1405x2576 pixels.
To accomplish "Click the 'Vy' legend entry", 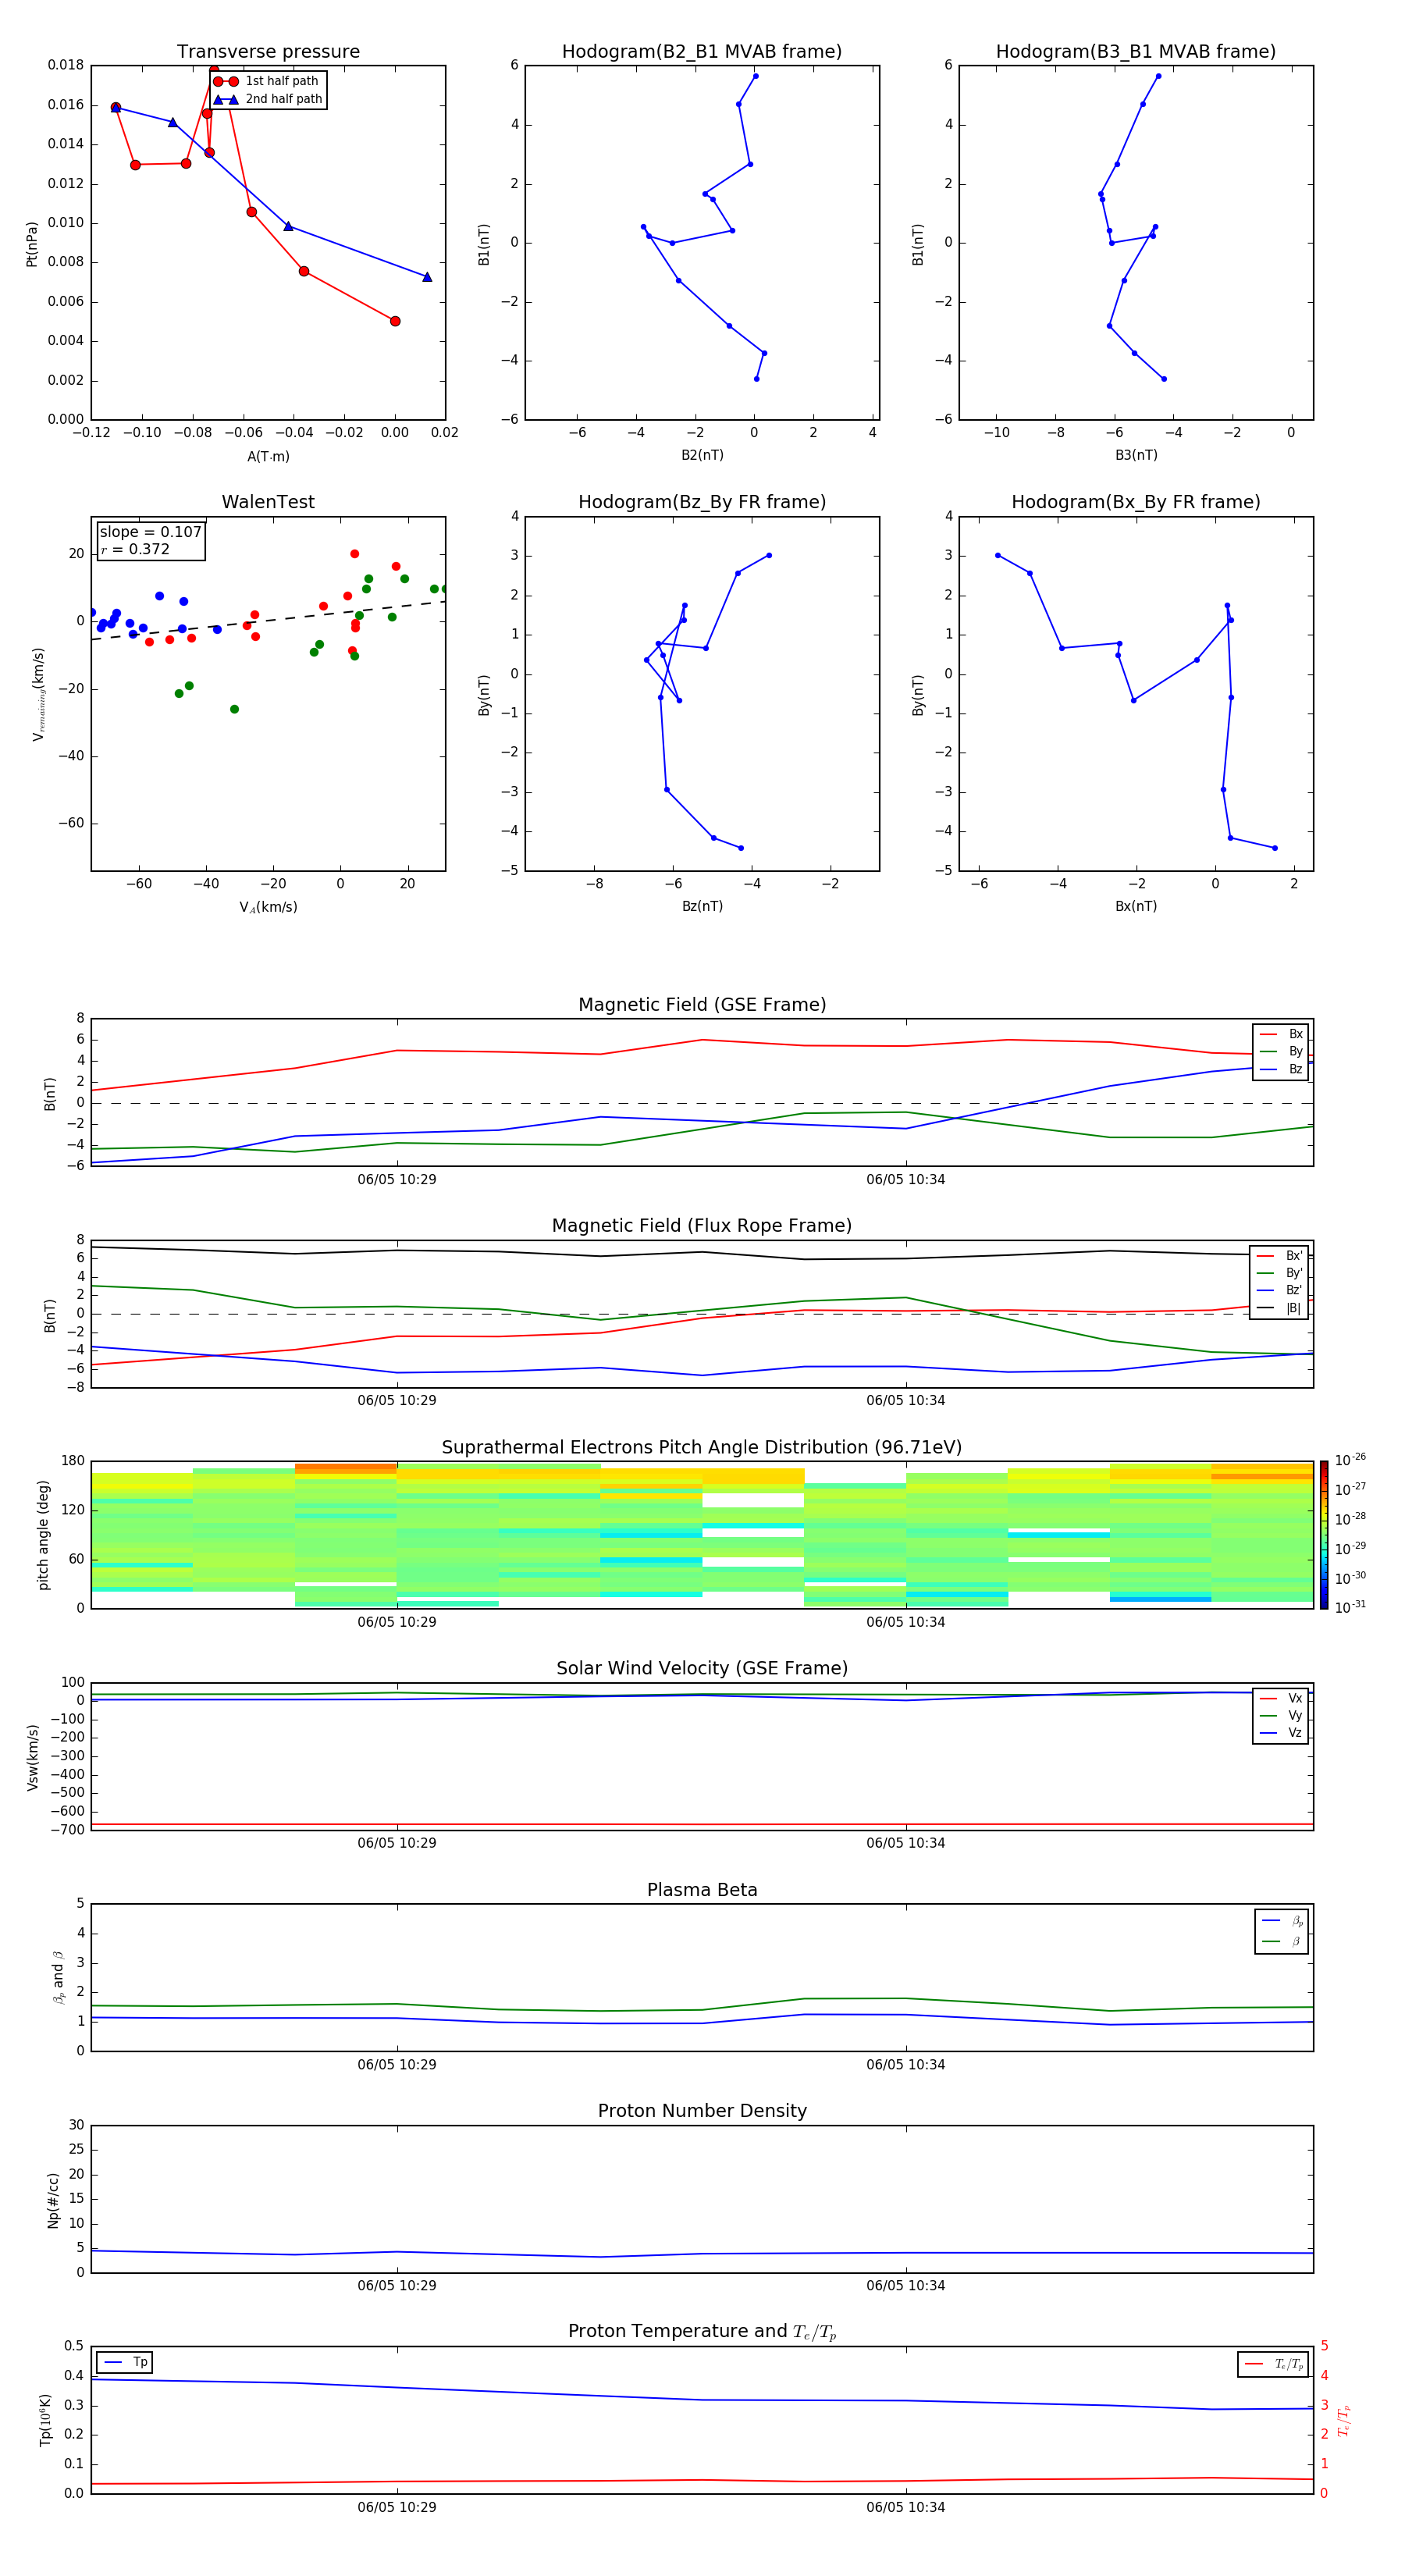I will point(1282,1715).
